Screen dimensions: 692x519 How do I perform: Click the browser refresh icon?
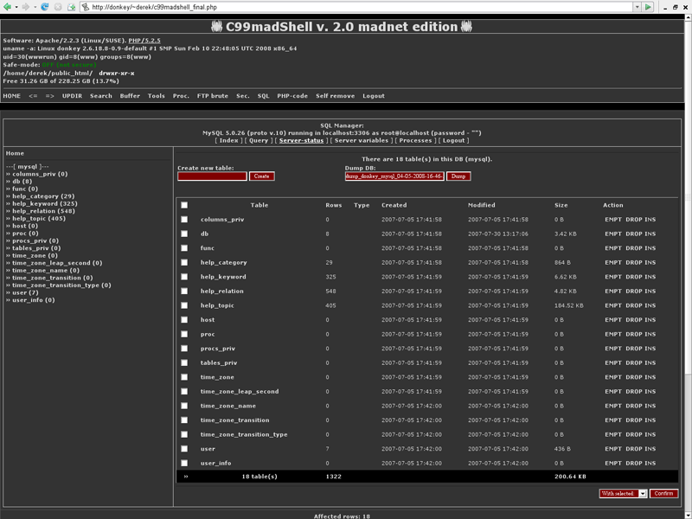(x=45, y=7)
